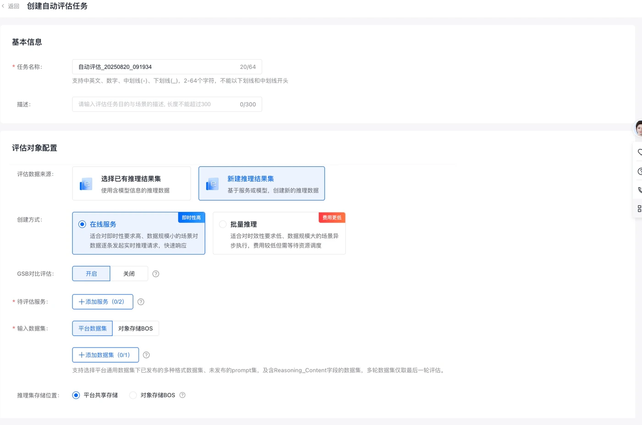Select the 选择已有推理结果集 card title
This screenshot has height=425, width=642.
coord(131,179)
